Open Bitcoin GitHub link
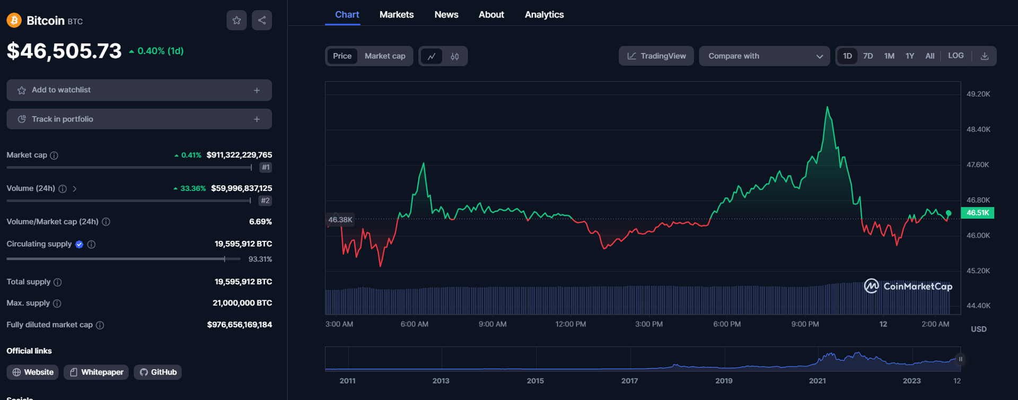 158,372
